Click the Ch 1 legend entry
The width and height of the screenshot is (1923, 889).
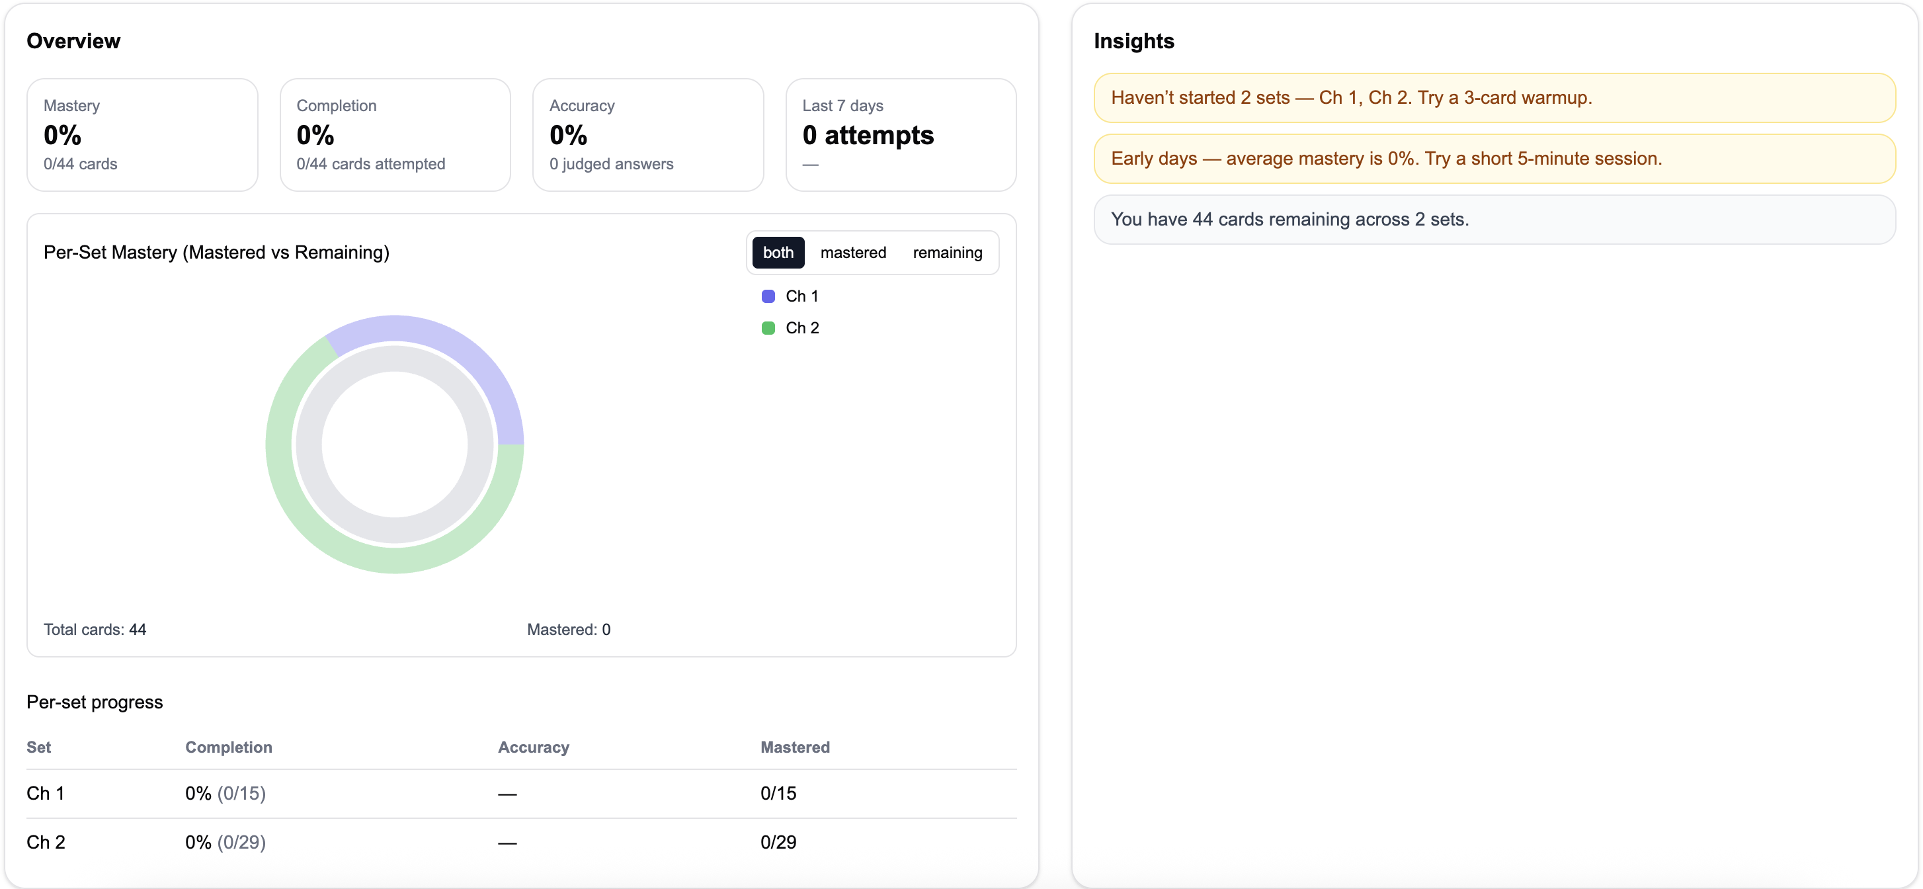point(801,296)
